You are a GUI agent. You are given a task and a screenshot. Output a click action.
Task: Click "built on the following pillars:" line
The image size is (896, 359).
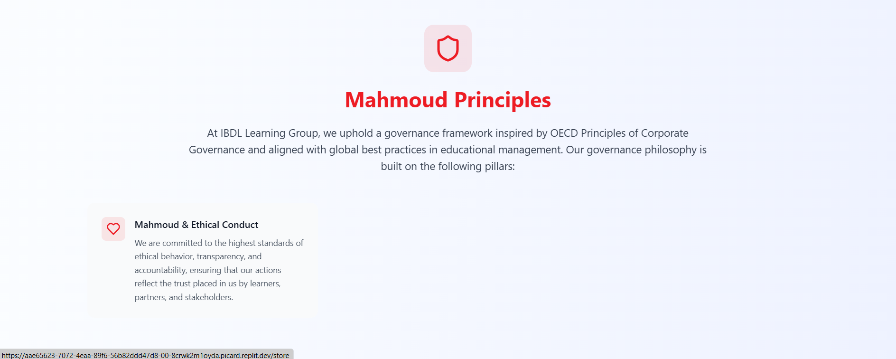pos(448,167)
